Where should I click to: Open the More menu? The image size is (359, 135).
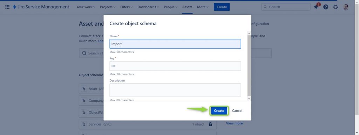(x=203, y=7)
